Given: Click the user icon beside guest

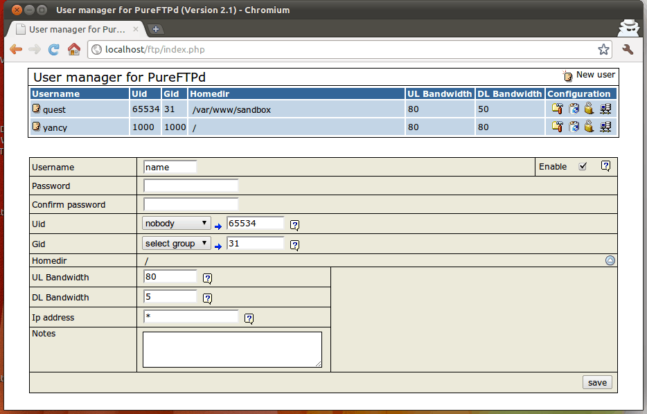Looking at the screenshot, I should click(36, 109).
